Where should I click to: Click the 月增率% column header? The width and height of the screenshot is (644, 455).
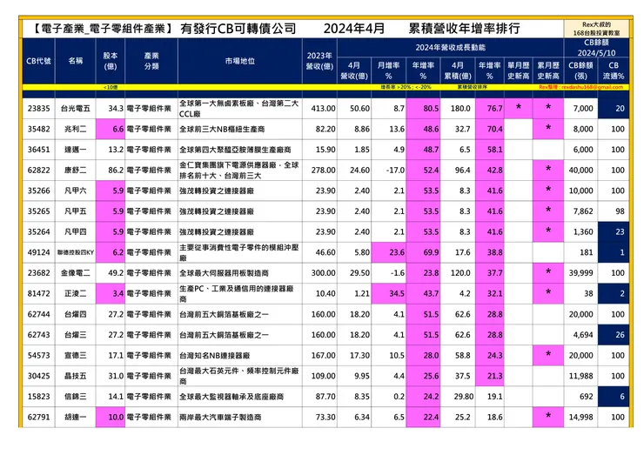[388, 70]
